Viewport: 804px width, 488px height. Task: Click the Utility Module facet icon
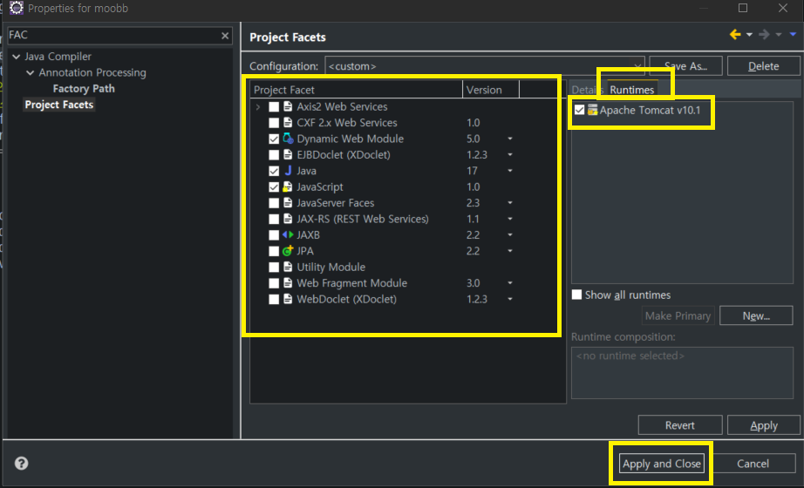click(x=288, y=267)
